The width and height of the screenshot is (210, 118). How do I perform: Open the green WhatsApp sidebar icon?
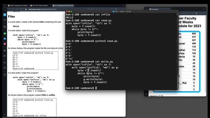5,33
